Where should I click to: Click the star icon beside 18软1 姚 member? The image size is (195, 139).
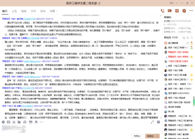[x=191, y=57]
